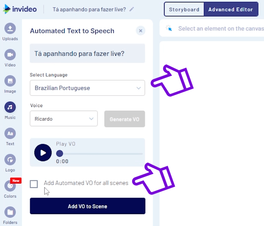The height and width of the screenshot is (226, 264).
Task: Open the Image sidebar panel
Action: point(10,84)
